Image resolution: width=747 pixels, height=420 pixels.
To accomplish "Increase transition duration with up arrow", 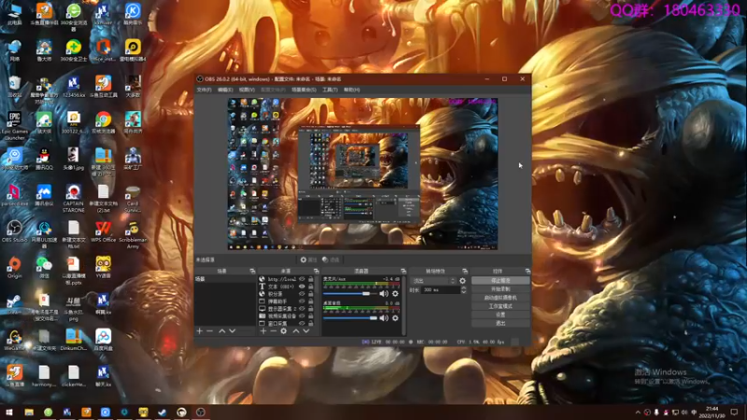I will (x=463, y=288).
